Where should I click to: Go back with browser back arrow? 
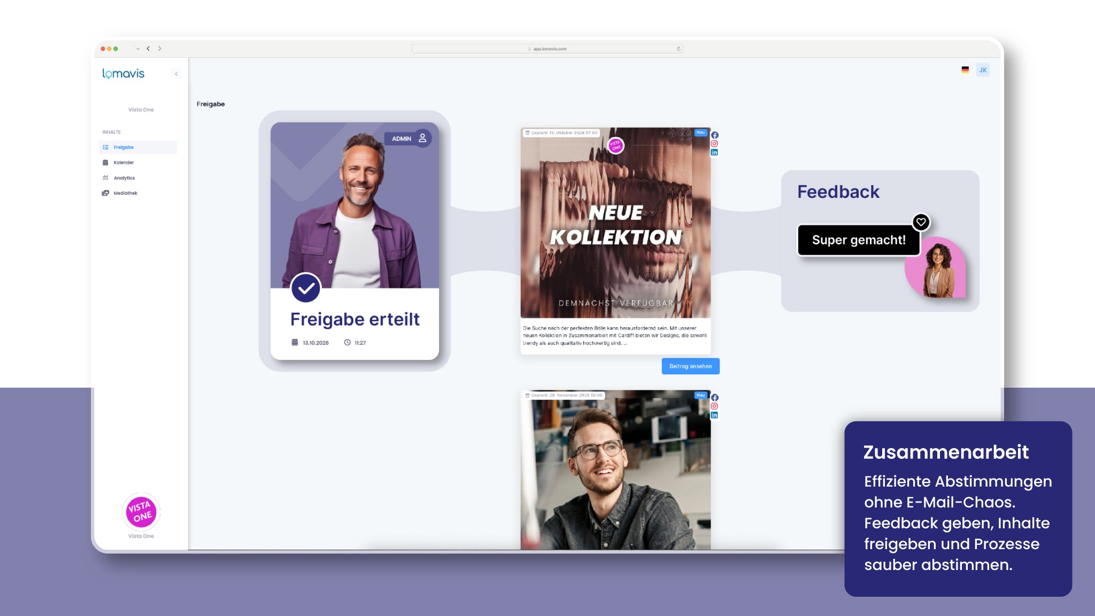pyautogui.click(x=148, y=49)
